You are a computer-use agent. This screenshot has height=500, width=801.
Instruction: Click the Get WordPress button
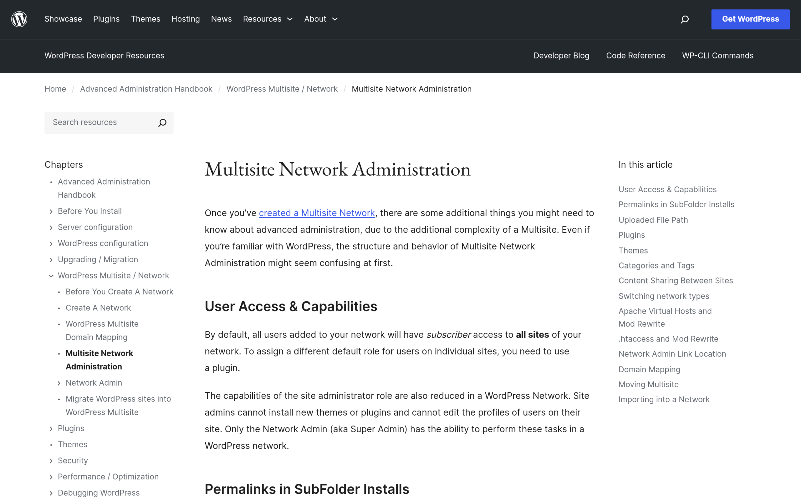pos(750,19)
